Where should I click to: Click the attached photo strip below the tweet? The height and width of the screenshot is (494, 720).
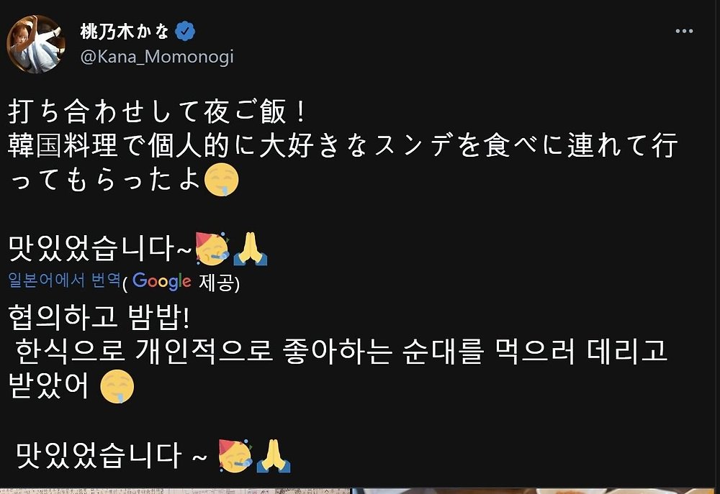[360, 491]
